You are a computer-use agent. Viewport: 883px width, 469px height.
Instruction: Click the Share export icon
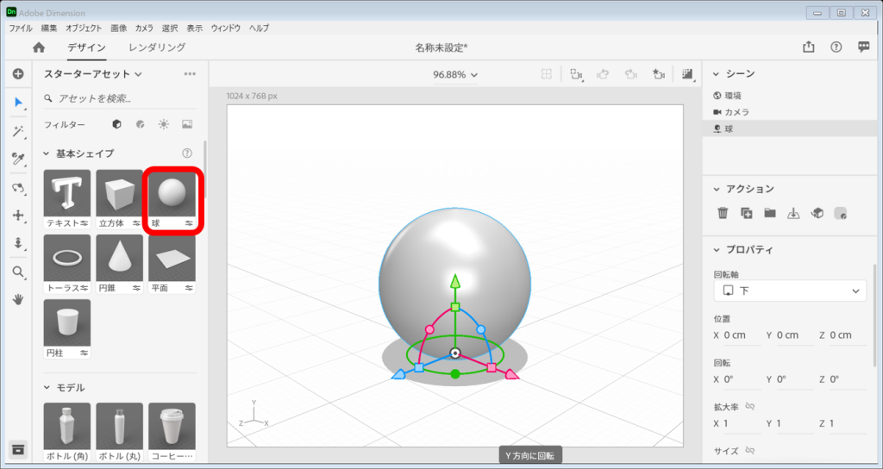click(x=808, y=48)
